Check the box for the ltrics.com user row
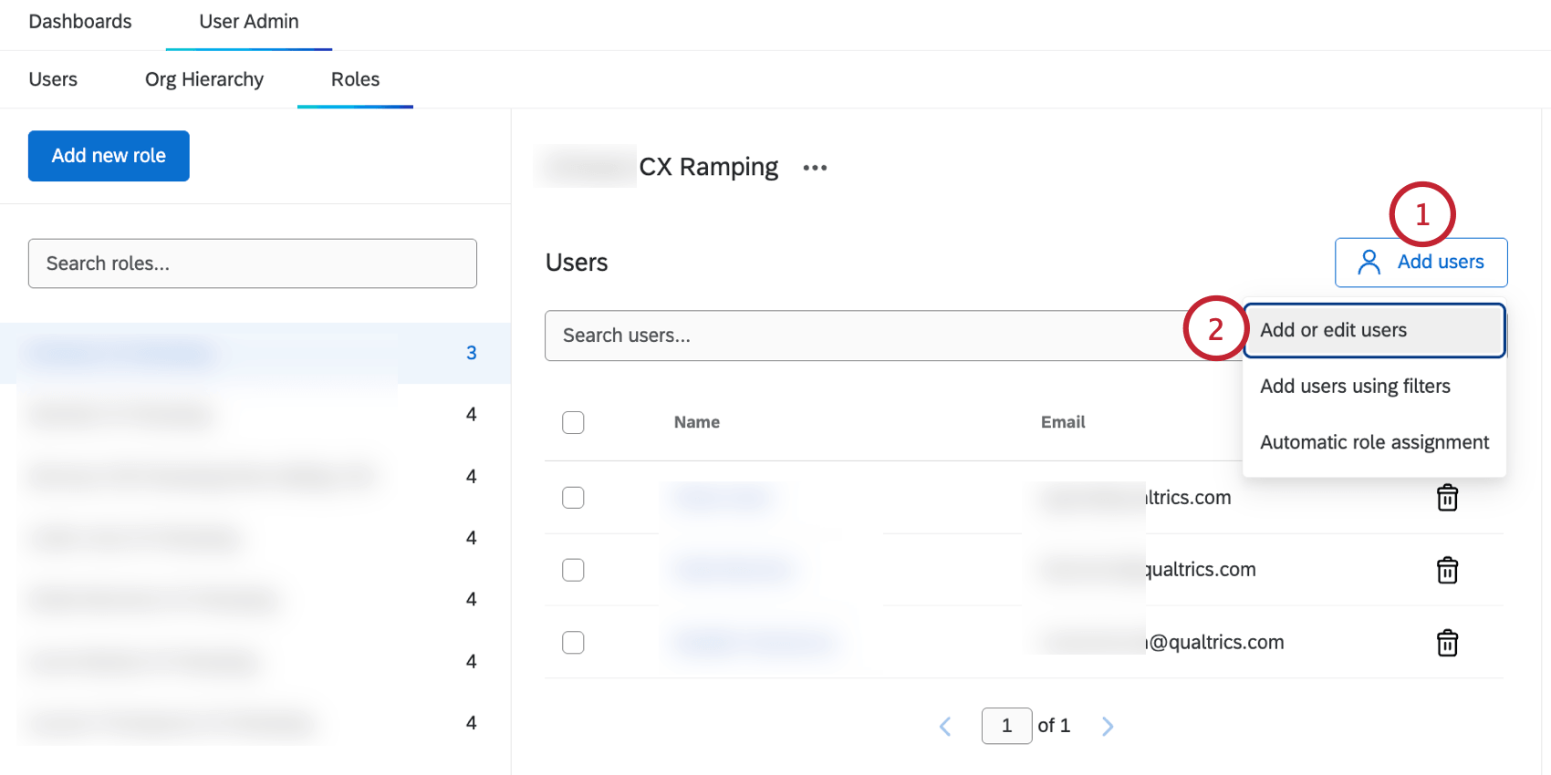The image size is (1551, 775). pos(573,497)
